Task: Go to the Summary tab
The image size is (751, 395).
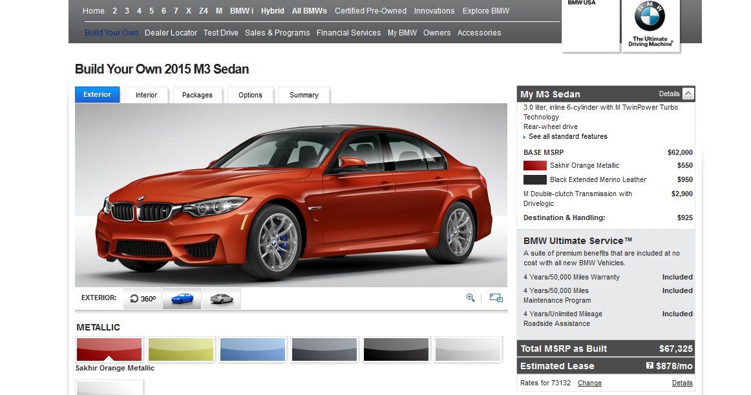Action: point(304,95)
